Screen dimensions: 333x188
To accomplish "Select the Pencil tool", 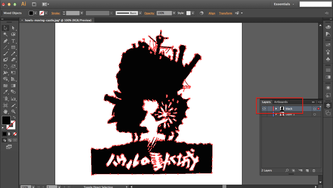I will coord(13,54).
